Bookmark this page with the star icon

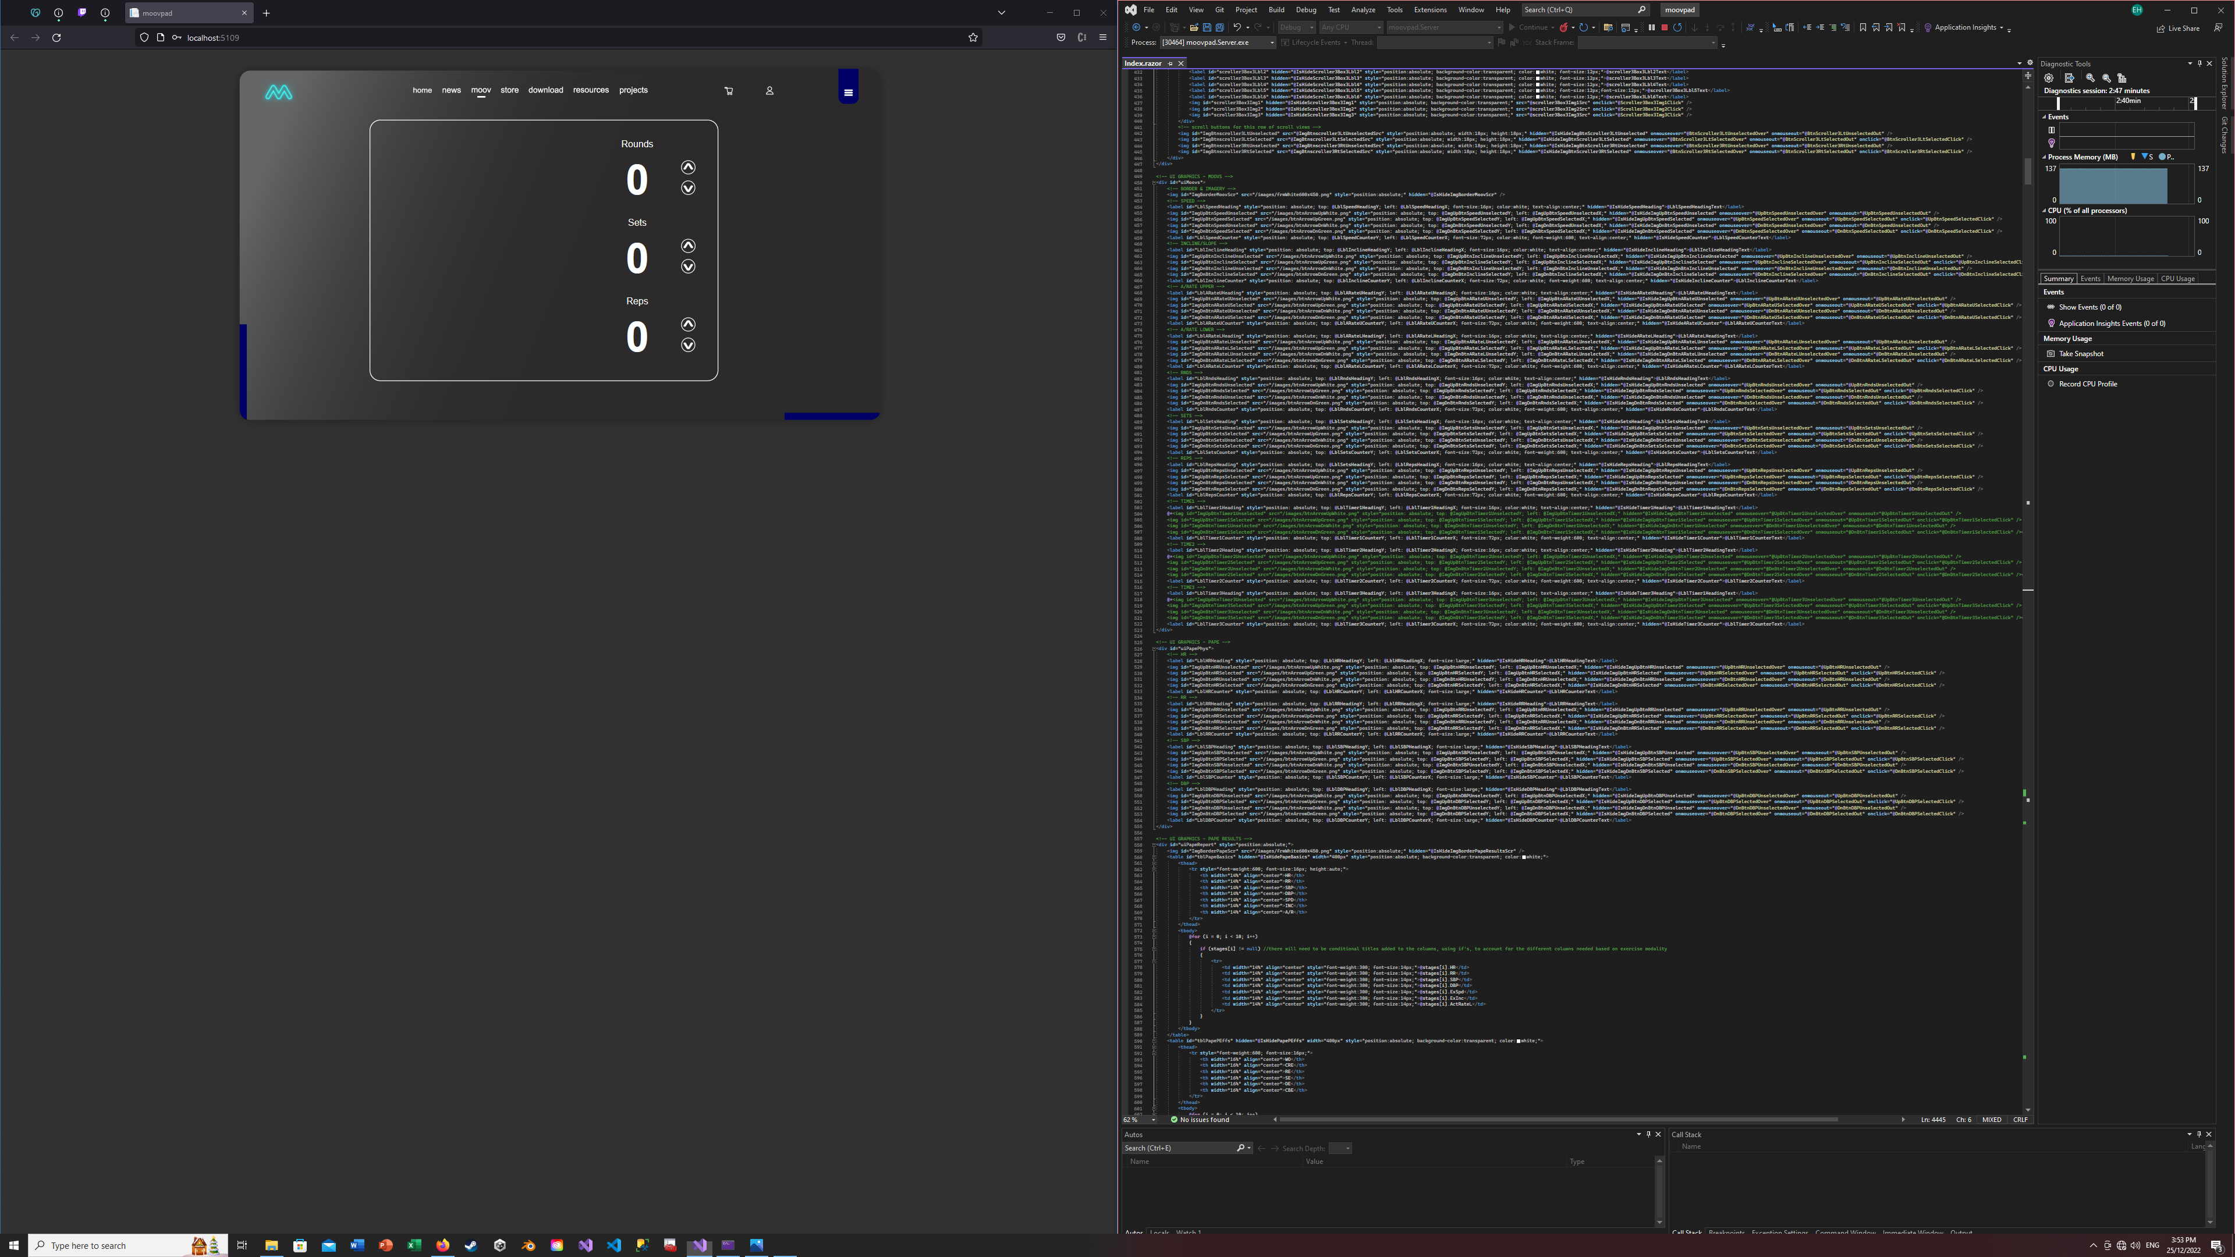pyautogui.click(x=973, y=37)
